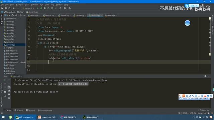Click the pin tab icon in Run panel
Image resolution: width=214 pixels, height=120 pixels.
click(x=5, y=96)
